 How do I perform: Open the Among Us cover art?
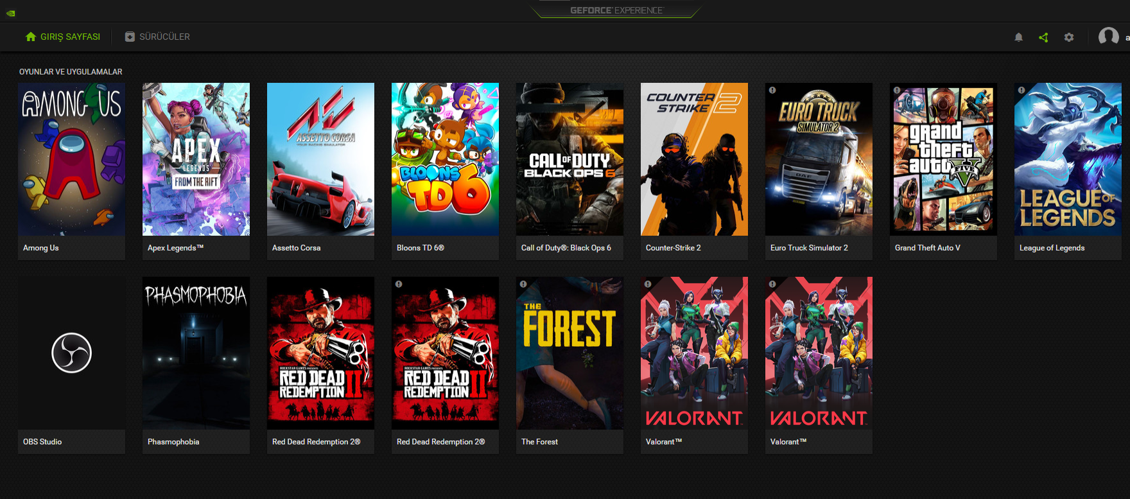(71, 159)
